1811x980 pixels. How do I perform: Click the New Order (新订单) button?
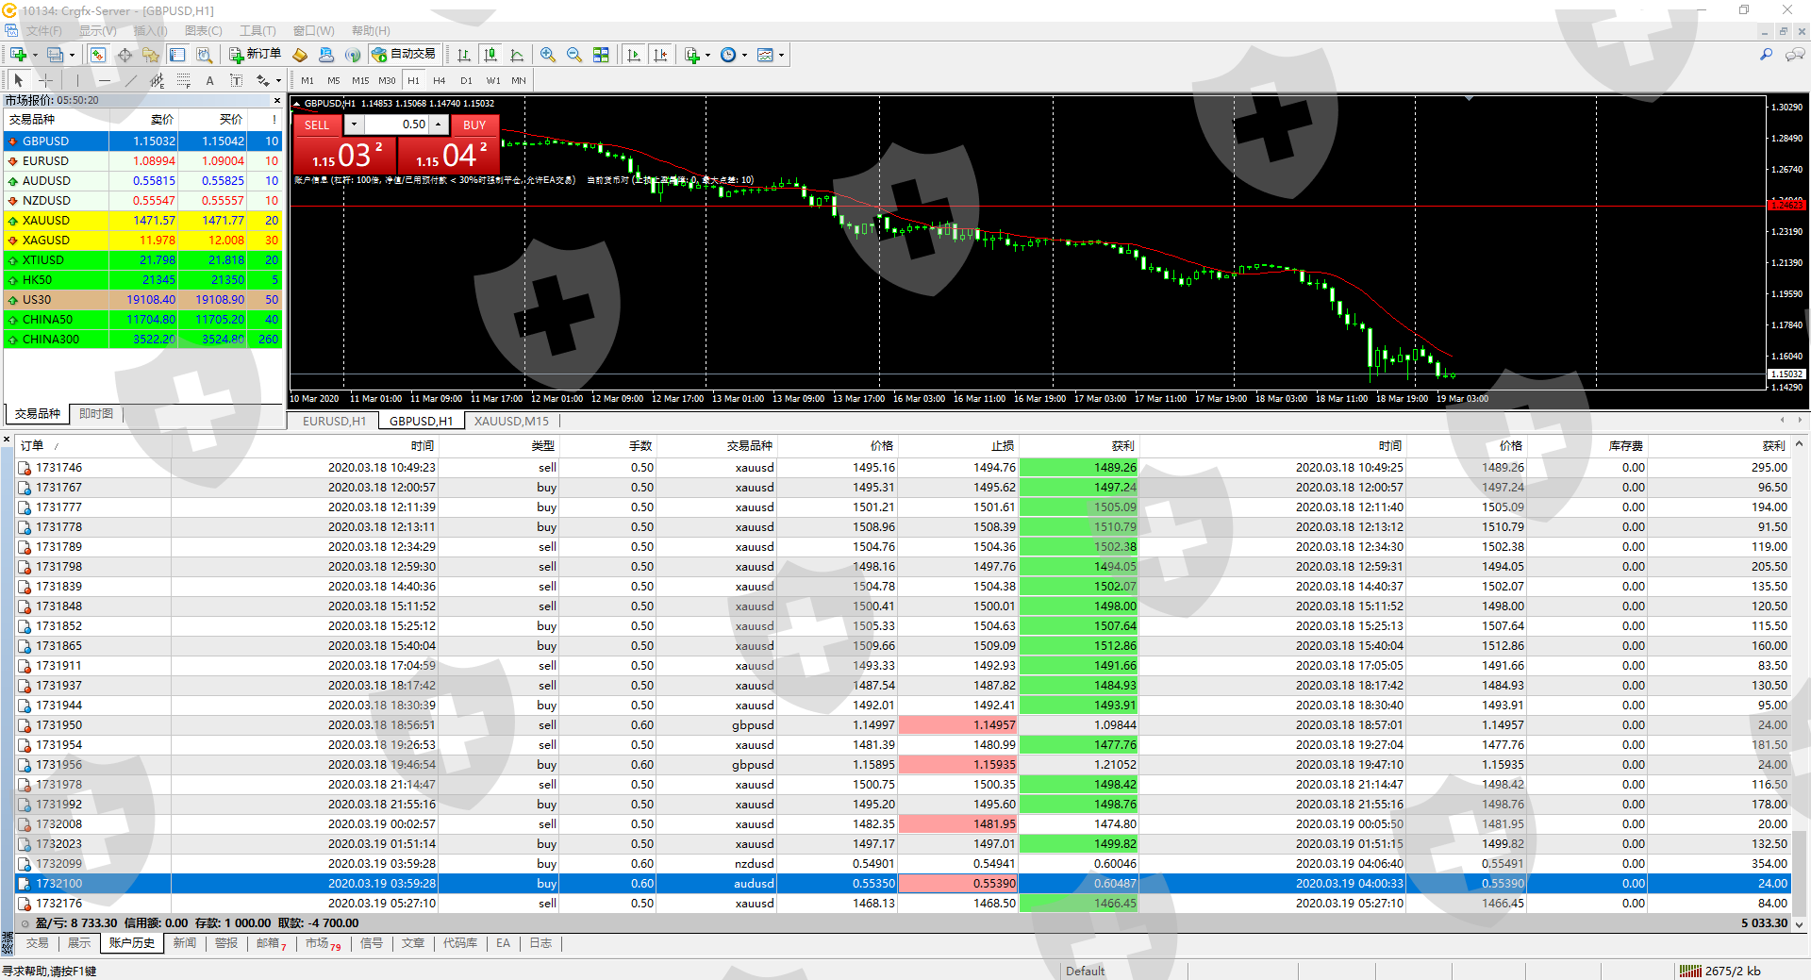255,55
